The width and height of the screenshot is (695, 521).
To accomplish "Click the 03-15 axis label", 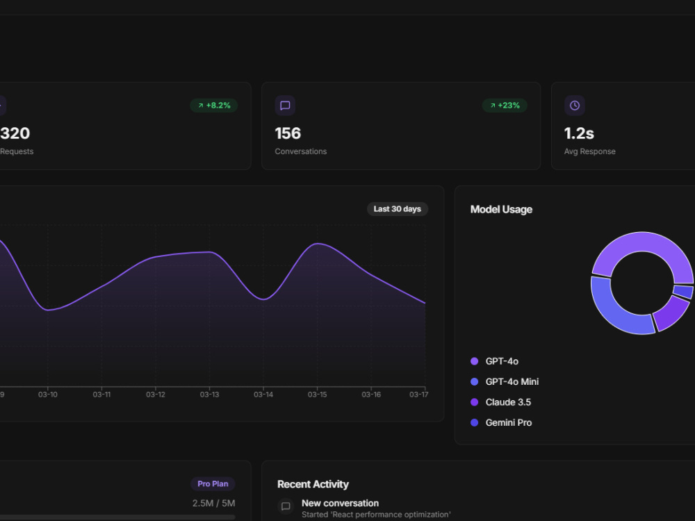I will [318, 395].
